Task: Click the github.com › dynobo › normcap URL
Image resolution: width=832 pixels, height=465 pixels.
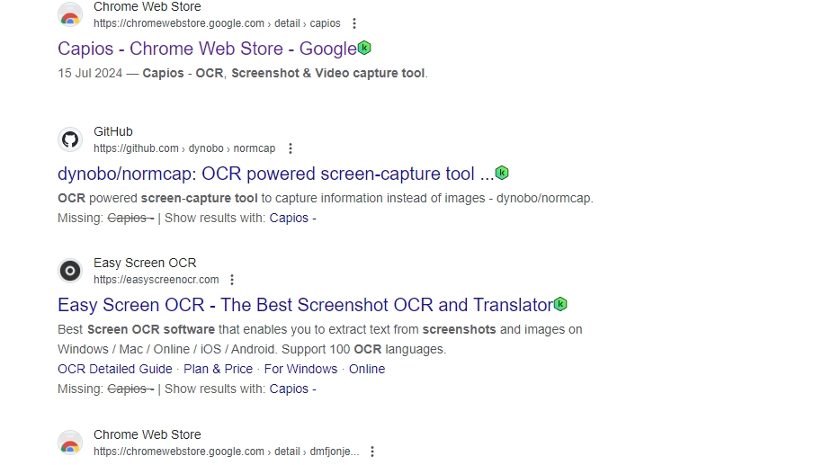Action: (184, 148)
